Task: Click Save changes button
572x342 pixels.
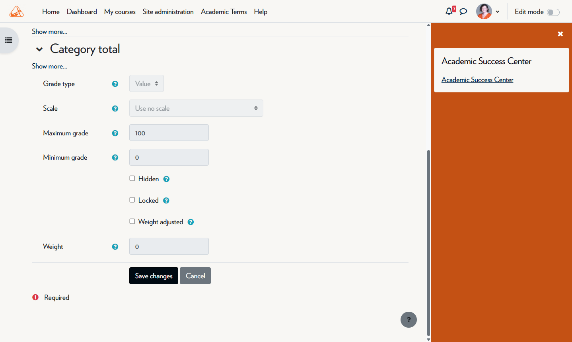Action: pyautogui.click(x=154, y=276)
